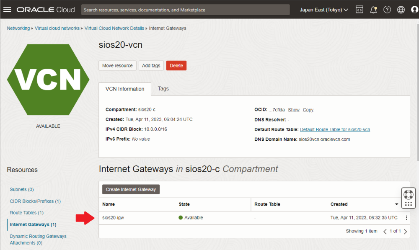419x250 pixels.
Task: Go to Virtual cloud networks breadcrumb
Action: tap(57, 28)
